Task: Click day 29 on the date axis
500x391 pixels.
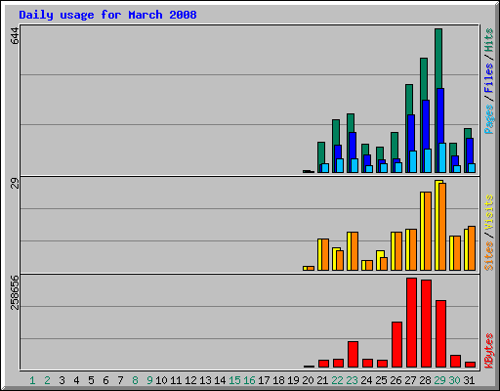Action: pyautogui.click(x=439, y=380)
